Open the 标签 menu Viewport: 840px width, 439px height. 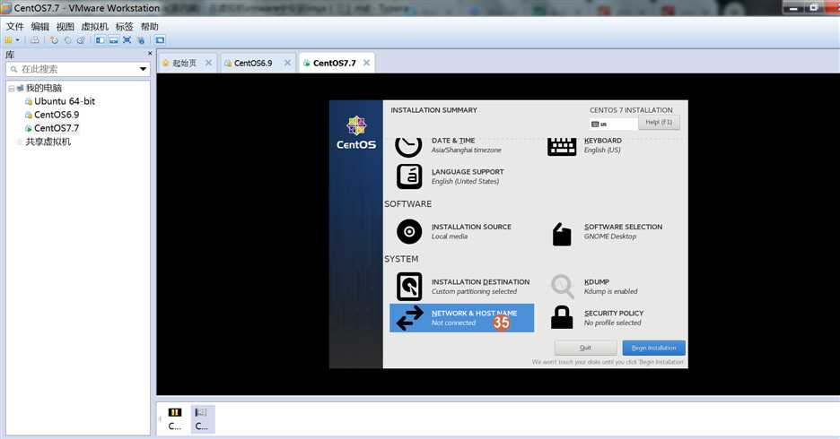124,26
